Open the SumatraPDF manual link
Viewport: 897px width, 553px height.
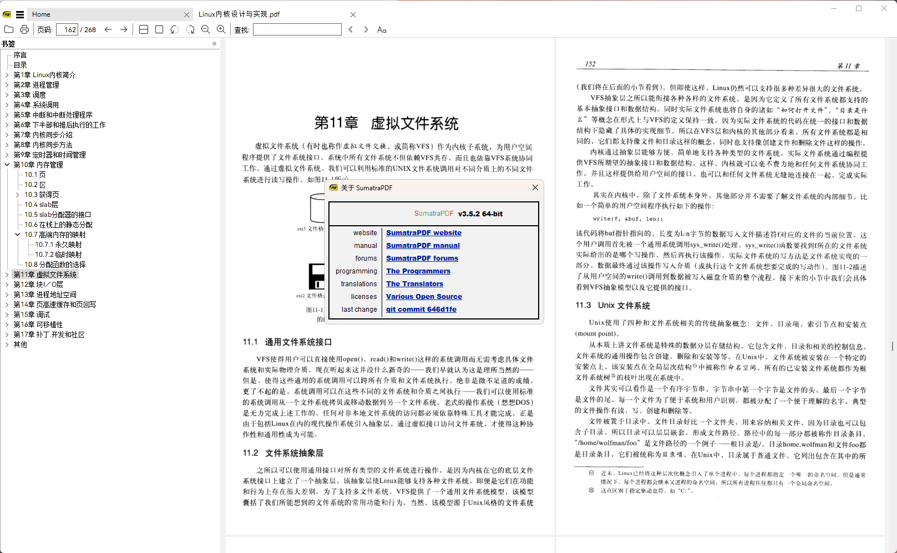click(x=422, y=245)
